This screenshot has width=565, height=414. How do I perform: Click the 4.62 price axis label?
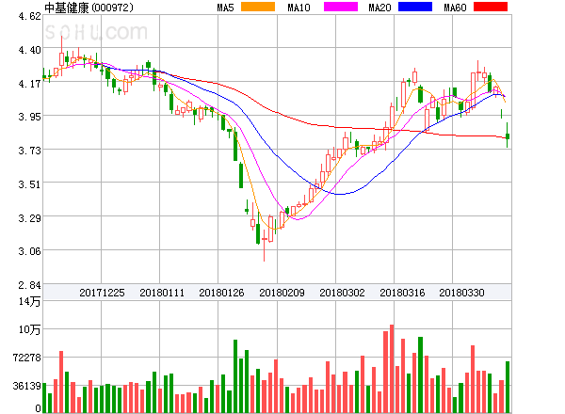click(29, 16)
